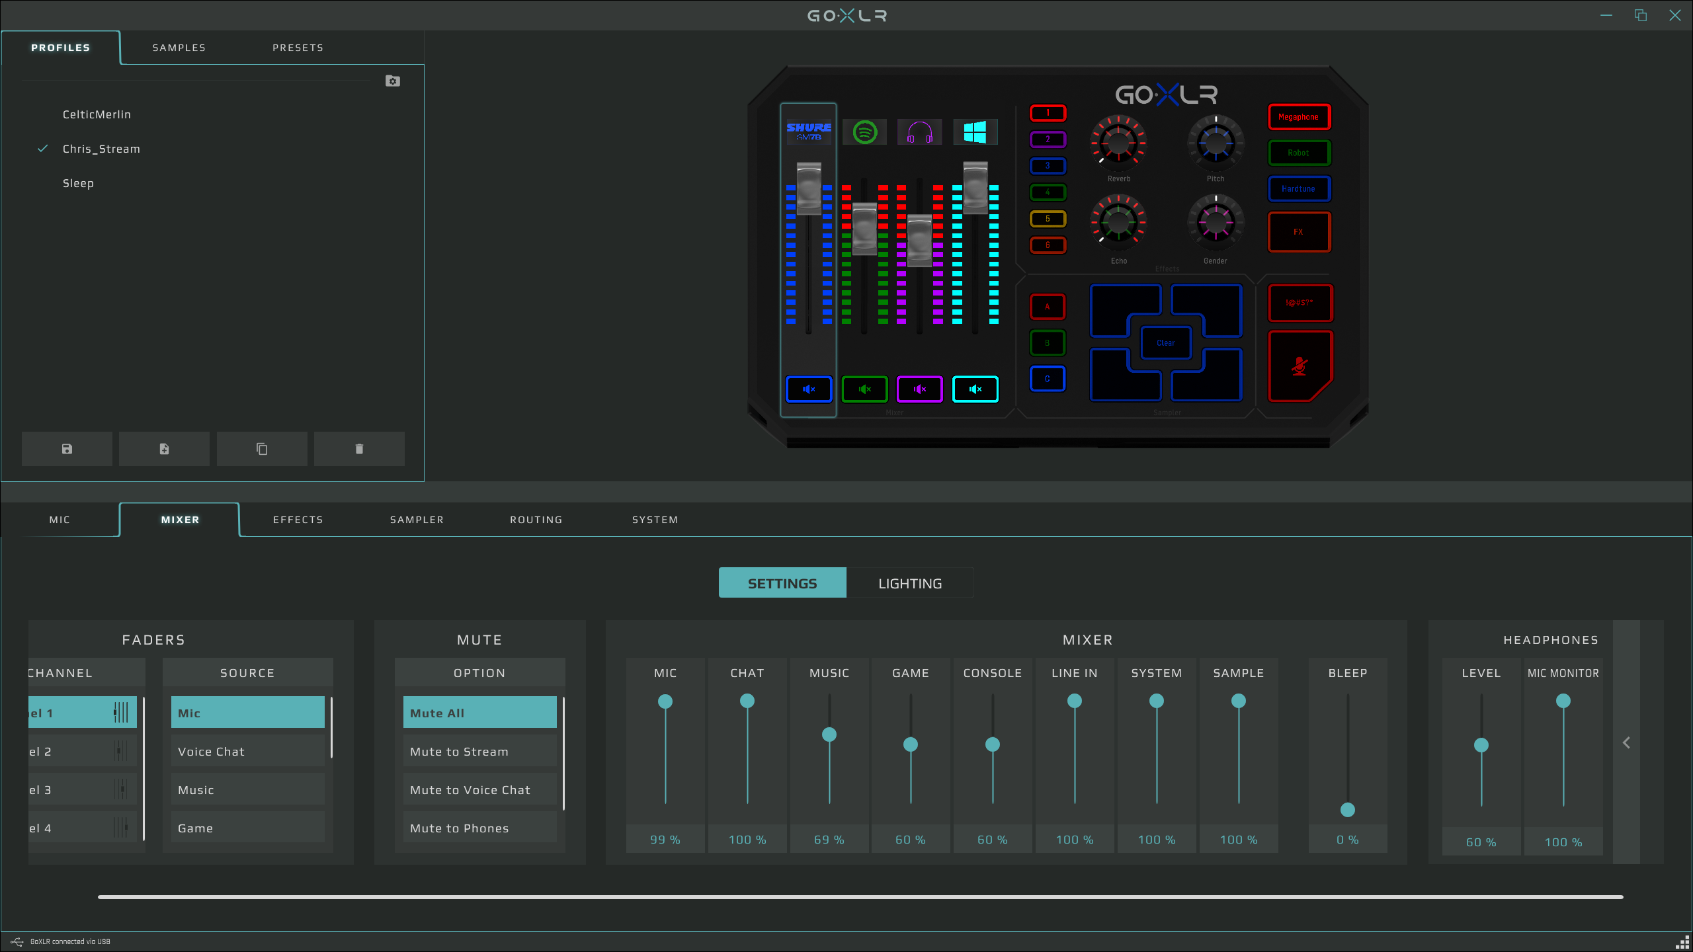Select effects preset 1 button
The image size is (1693, 952).
pyautogui.click(x=1048, y=113)
